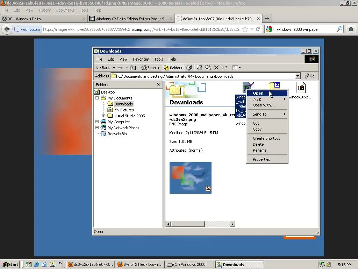Open Favorites menu in Downloads window
Screen dimensions: 358x269
(141, 59)
